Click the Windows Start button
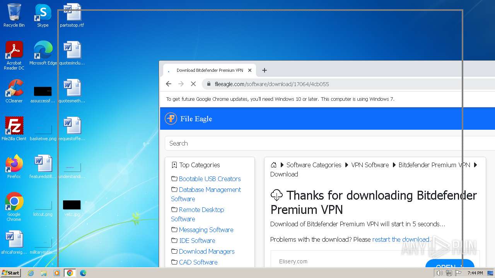Screen dimensions: 495x278 click(x=11, y=273)
